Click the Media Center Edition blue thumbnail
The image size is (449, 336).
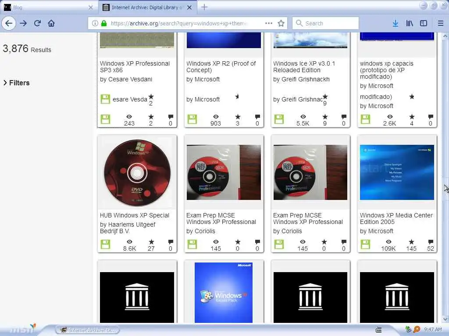397,172
